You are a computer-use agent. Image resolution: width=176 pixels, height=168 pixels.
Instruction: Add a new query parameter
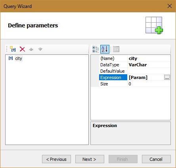tap(13, 49)
